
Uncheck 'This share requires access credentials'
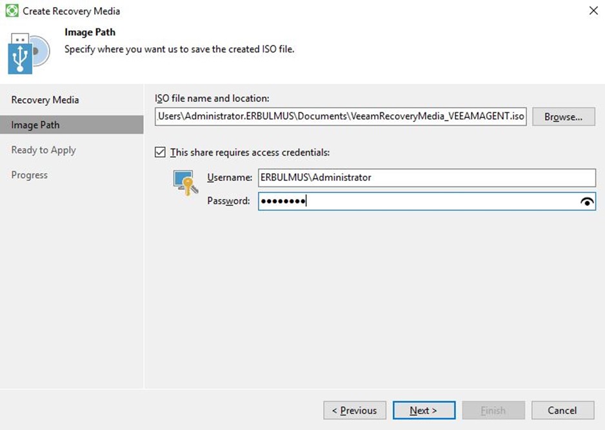(160, 152)
